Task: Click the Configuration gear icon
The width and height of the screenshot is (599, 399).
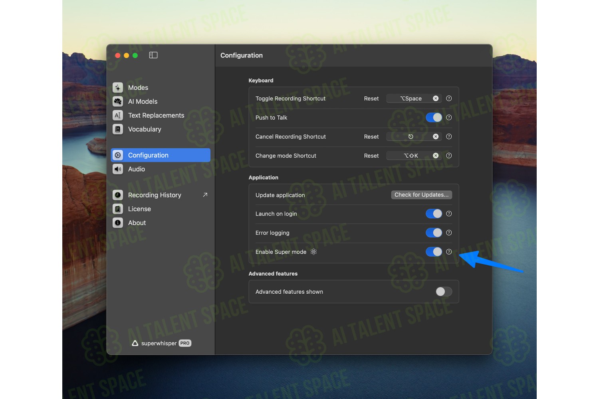Action: [x=118, y=155]
